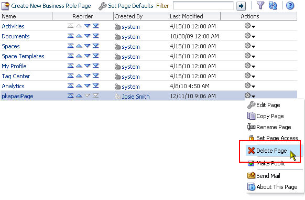Move Documents page up one position
Viewport: 305px width, 200px height.
click(x=79, y=36)
